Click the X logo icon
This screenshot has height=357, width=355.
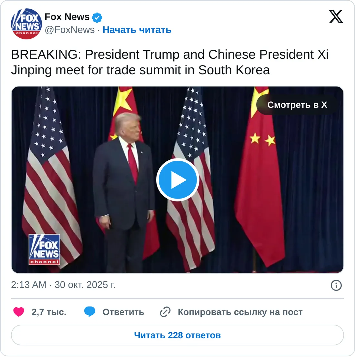(336, 16)
